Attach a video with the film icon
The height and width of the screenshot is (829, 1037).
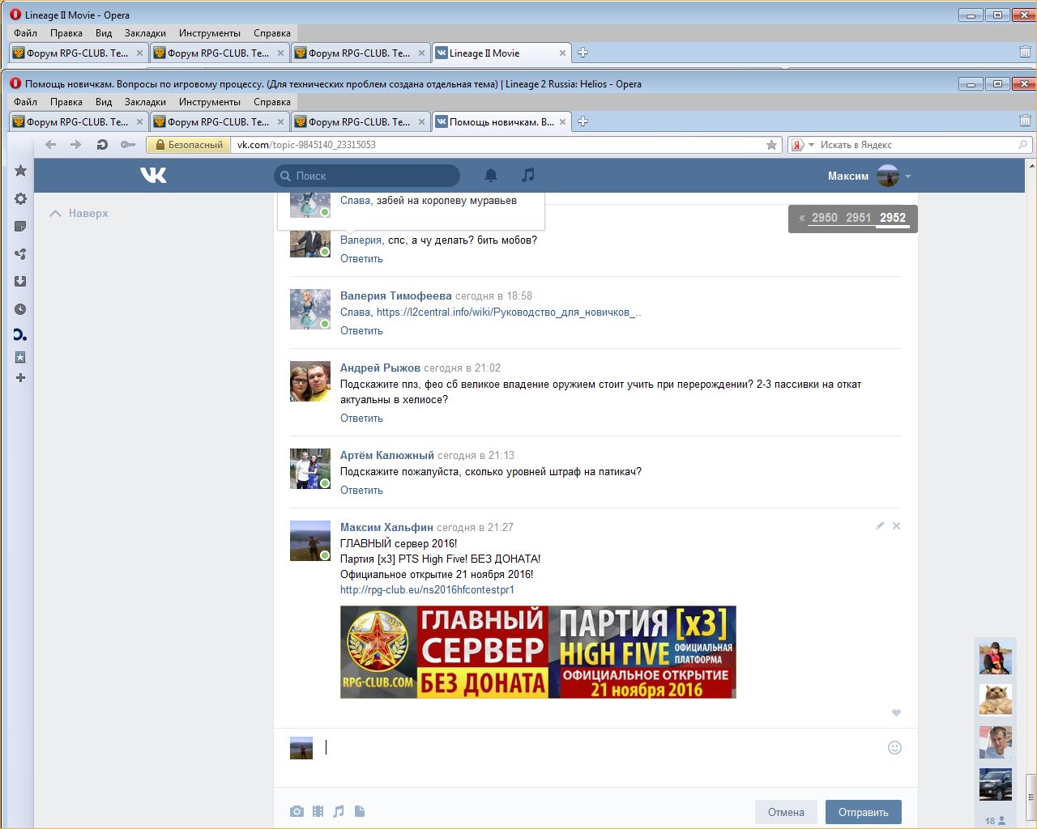click(318, 811)
